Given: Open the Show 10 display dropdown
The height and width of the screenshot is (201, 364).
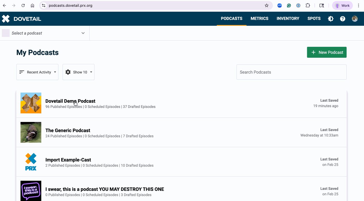Looking at the screenshot, I should coord(78,72).
